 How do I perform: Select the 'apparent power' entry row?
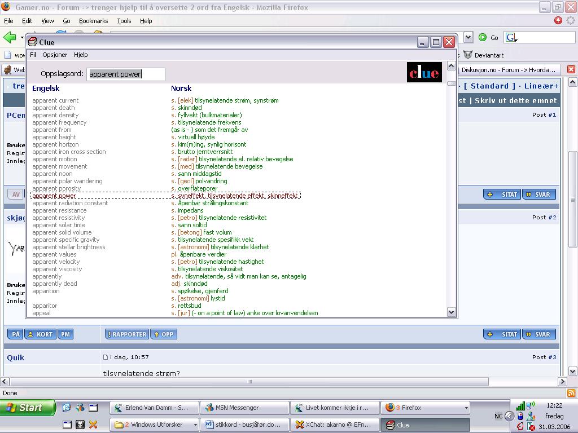pos(165,196)
